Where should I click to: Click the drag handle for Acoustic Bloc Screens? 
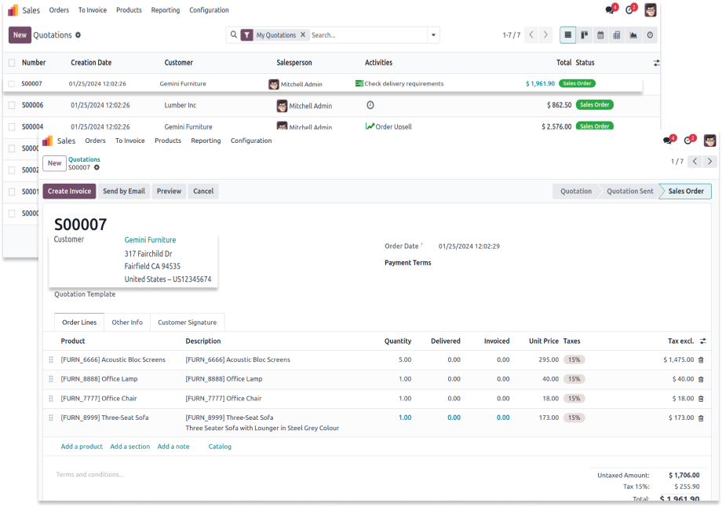point(51,359)
